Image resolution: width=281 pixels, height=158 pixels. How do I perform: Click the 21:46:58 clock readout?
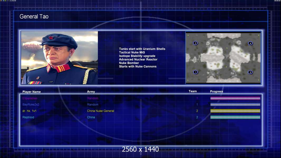click(13, 1)
